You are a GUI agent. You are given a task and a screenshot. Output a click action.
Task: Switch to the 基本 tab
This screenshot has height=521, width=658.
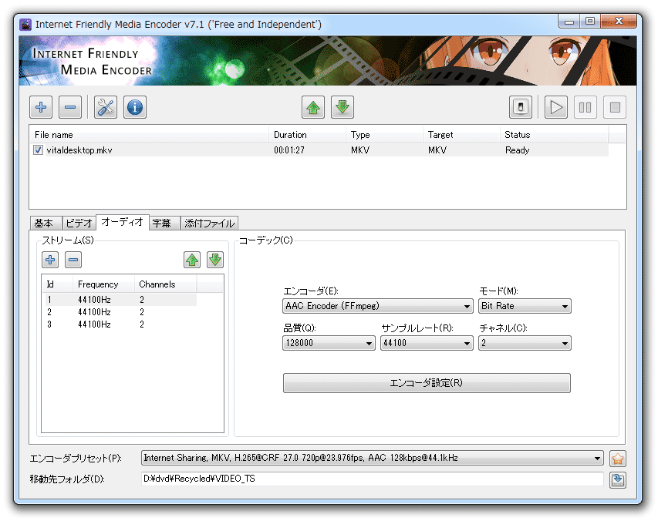point(46,224)
